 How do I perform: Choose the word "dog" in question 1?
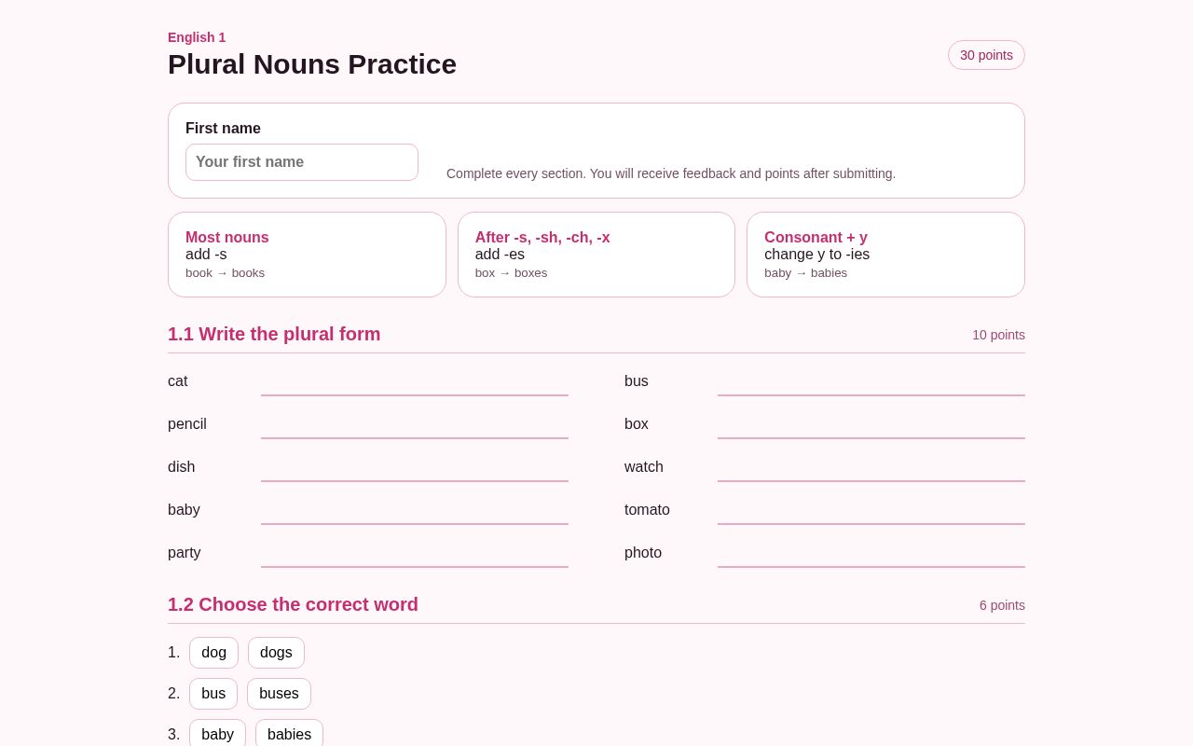point(213,653)
